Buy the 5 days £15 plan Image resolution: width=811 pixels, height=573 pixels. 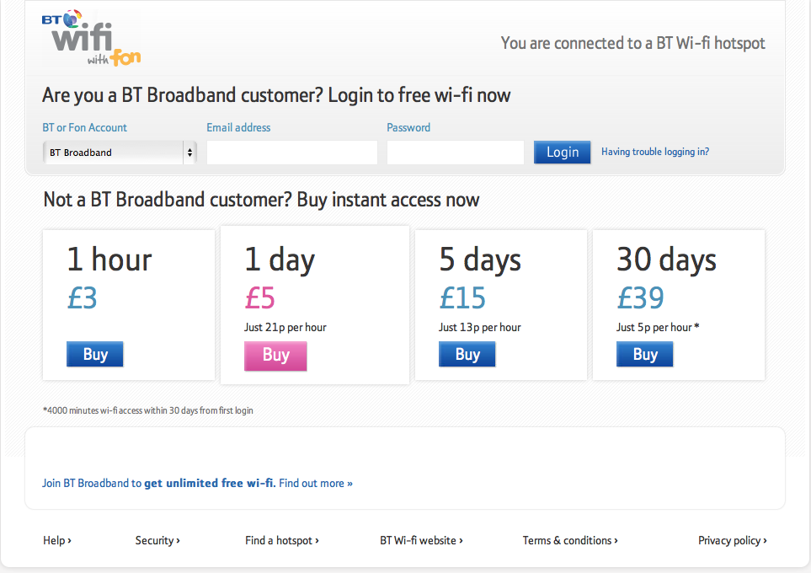[467, 354]
